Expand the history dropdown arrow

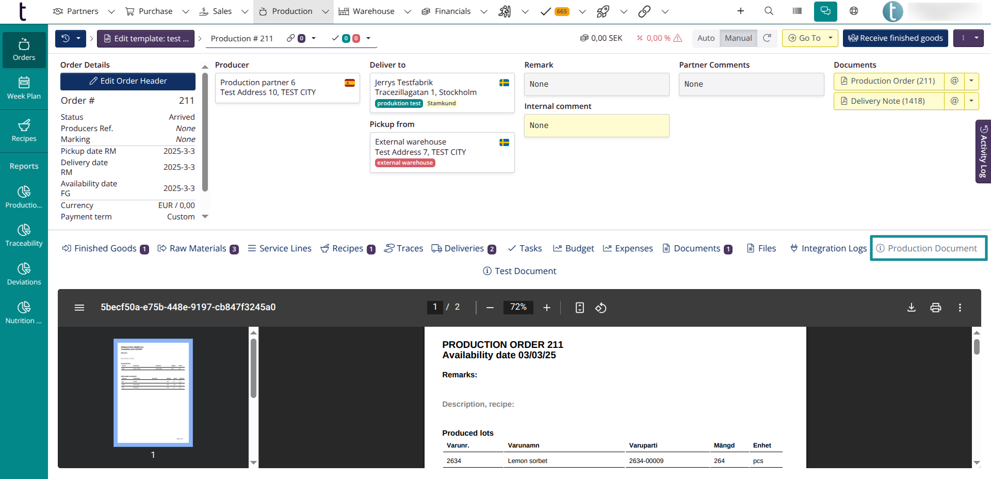point(78,38)
